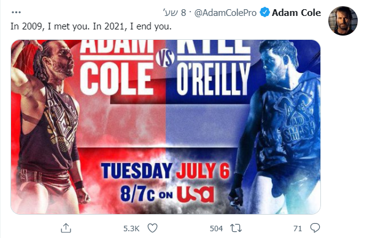This screenshot has width=367, height=238.
Task: Open the tweet's three-dot more options menu
Action: [x=16, y=12]
